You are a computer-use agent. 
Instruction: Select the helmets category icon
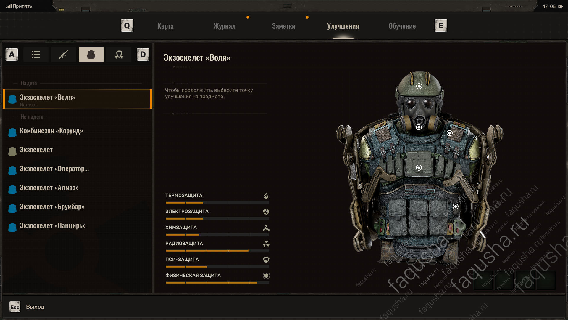pyautogui.click(x=119, y=55)
